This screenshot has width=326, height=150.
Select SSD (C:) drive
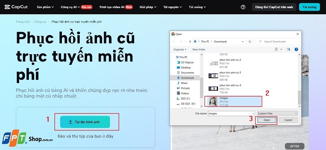[183, 98]
